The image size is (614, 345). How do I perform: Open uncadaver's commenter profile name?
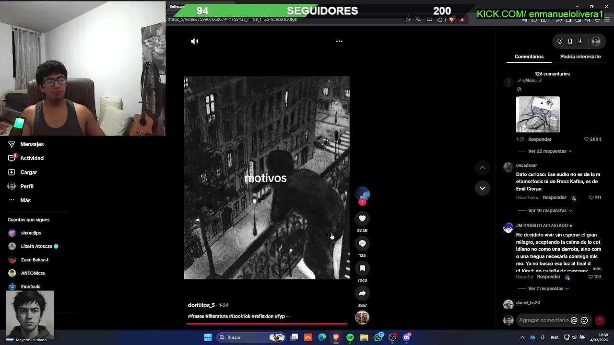coord(526,165)
